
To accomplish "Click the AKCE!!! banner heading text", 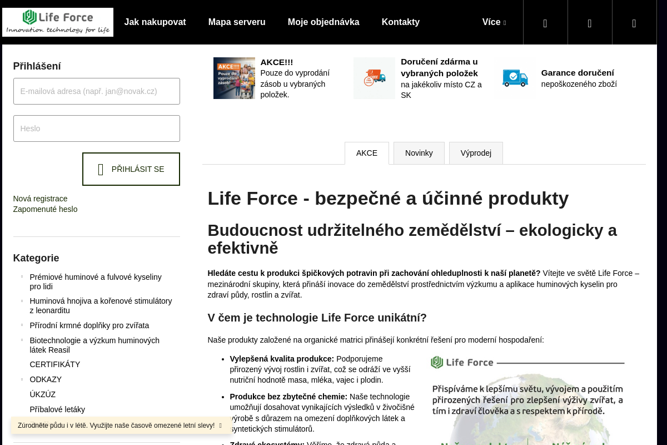I will tap(277, 62).
